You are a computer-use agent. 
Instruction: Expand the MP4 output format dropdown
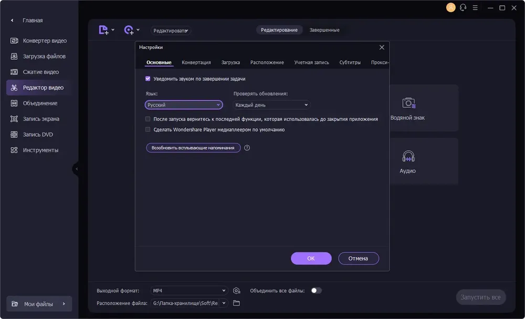(x=189, y=291)
